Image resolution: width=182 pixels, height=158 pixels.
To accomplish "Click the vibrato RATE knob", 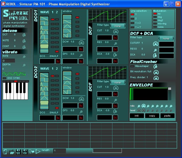I will pos(24,57).
